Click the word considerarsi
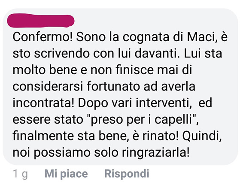243x188 pixels. pyautogui.click(x=48, y=86)
